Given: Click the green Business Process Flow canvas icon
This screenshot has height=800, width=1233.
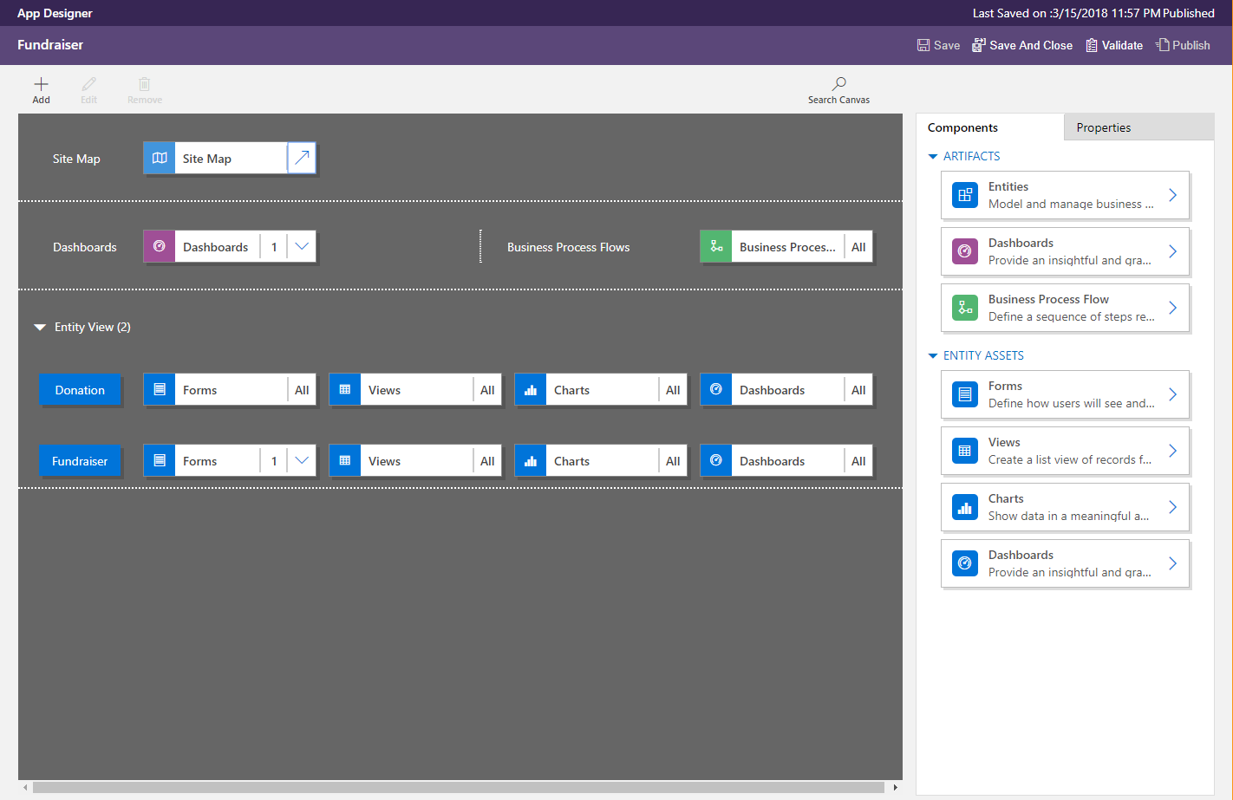Looking at the screenshot, I should pos(716,247).
